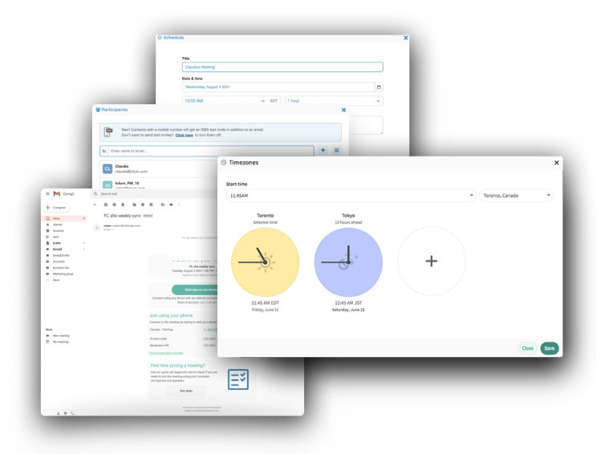The width and height of the screenshot is (596, 454).
Task: Click sender avatar in the Gmail message
Action: click(97, 227)
